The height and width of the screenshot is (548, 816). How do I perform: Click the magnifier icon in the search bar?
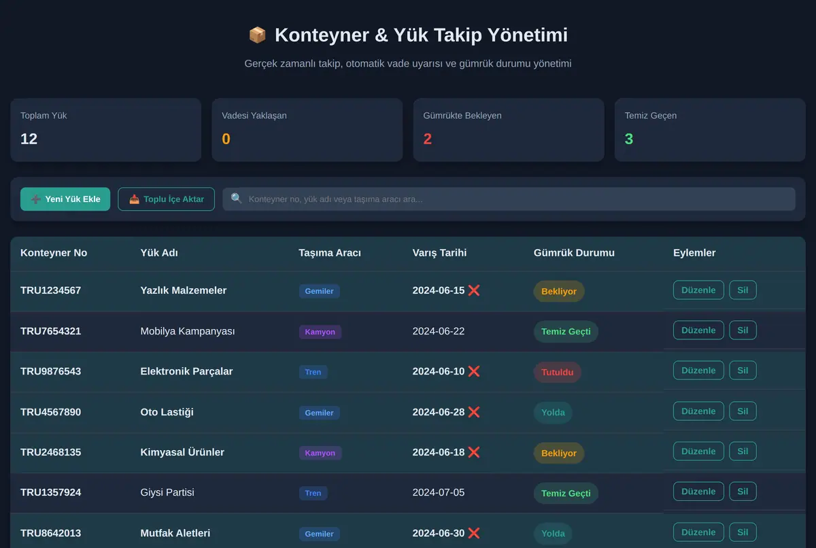click(x=237, y=199)
